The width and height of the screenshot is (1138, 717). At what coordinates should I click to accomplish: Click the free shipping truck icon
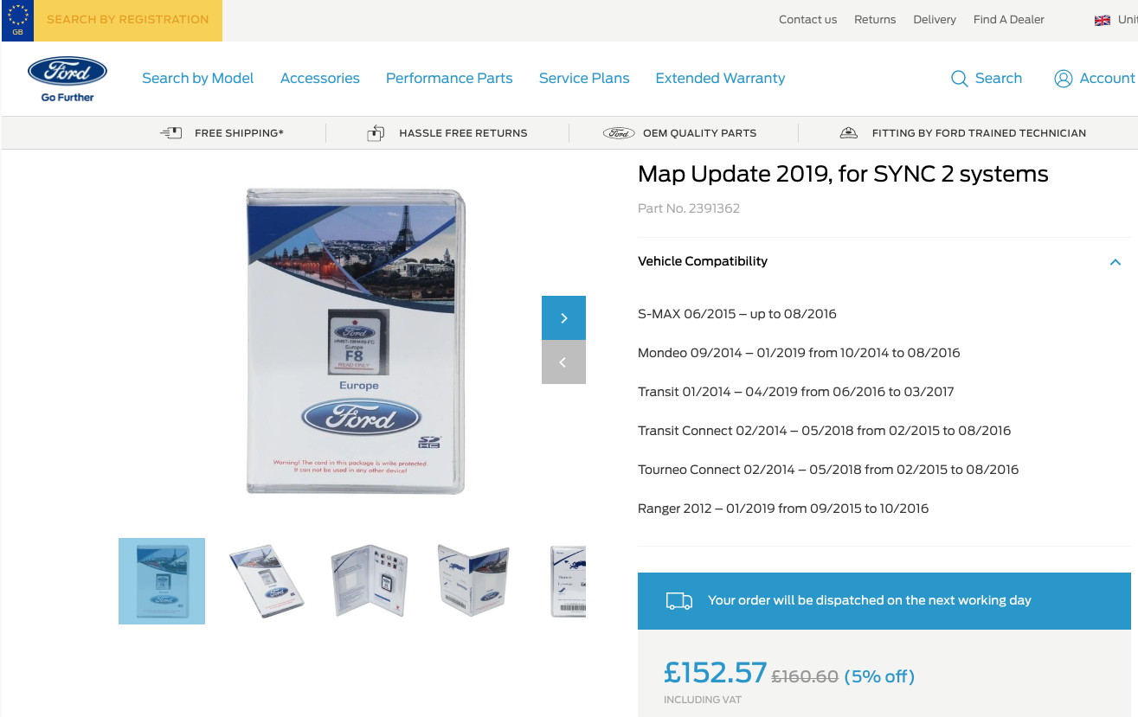tap(171, 133)
